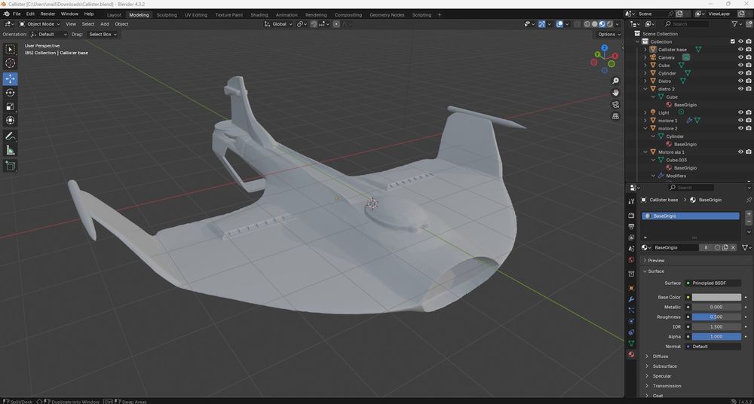Image resolution: width=754 pixels, height=404 pixels.
Task: Switch to the Sculpting workspace tab
Action: [x=167, y=15]
